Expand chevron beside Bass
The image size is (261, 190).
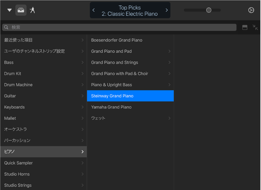click(82, 62)
